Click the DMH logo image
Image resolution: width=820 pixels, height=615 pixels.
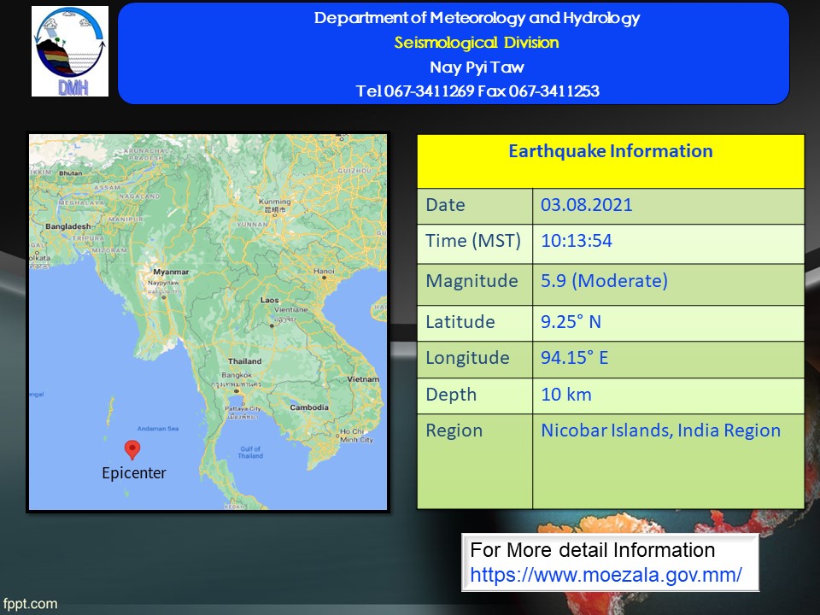(70, 51)
